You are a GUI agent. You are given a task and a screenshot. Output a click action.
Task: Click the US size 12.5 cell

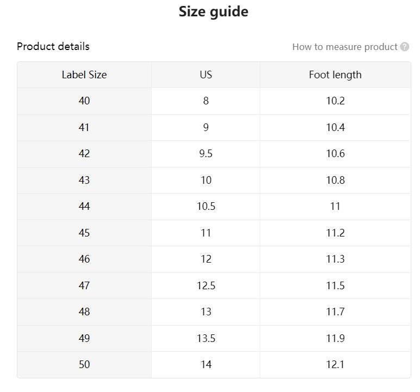click(206, 286)
